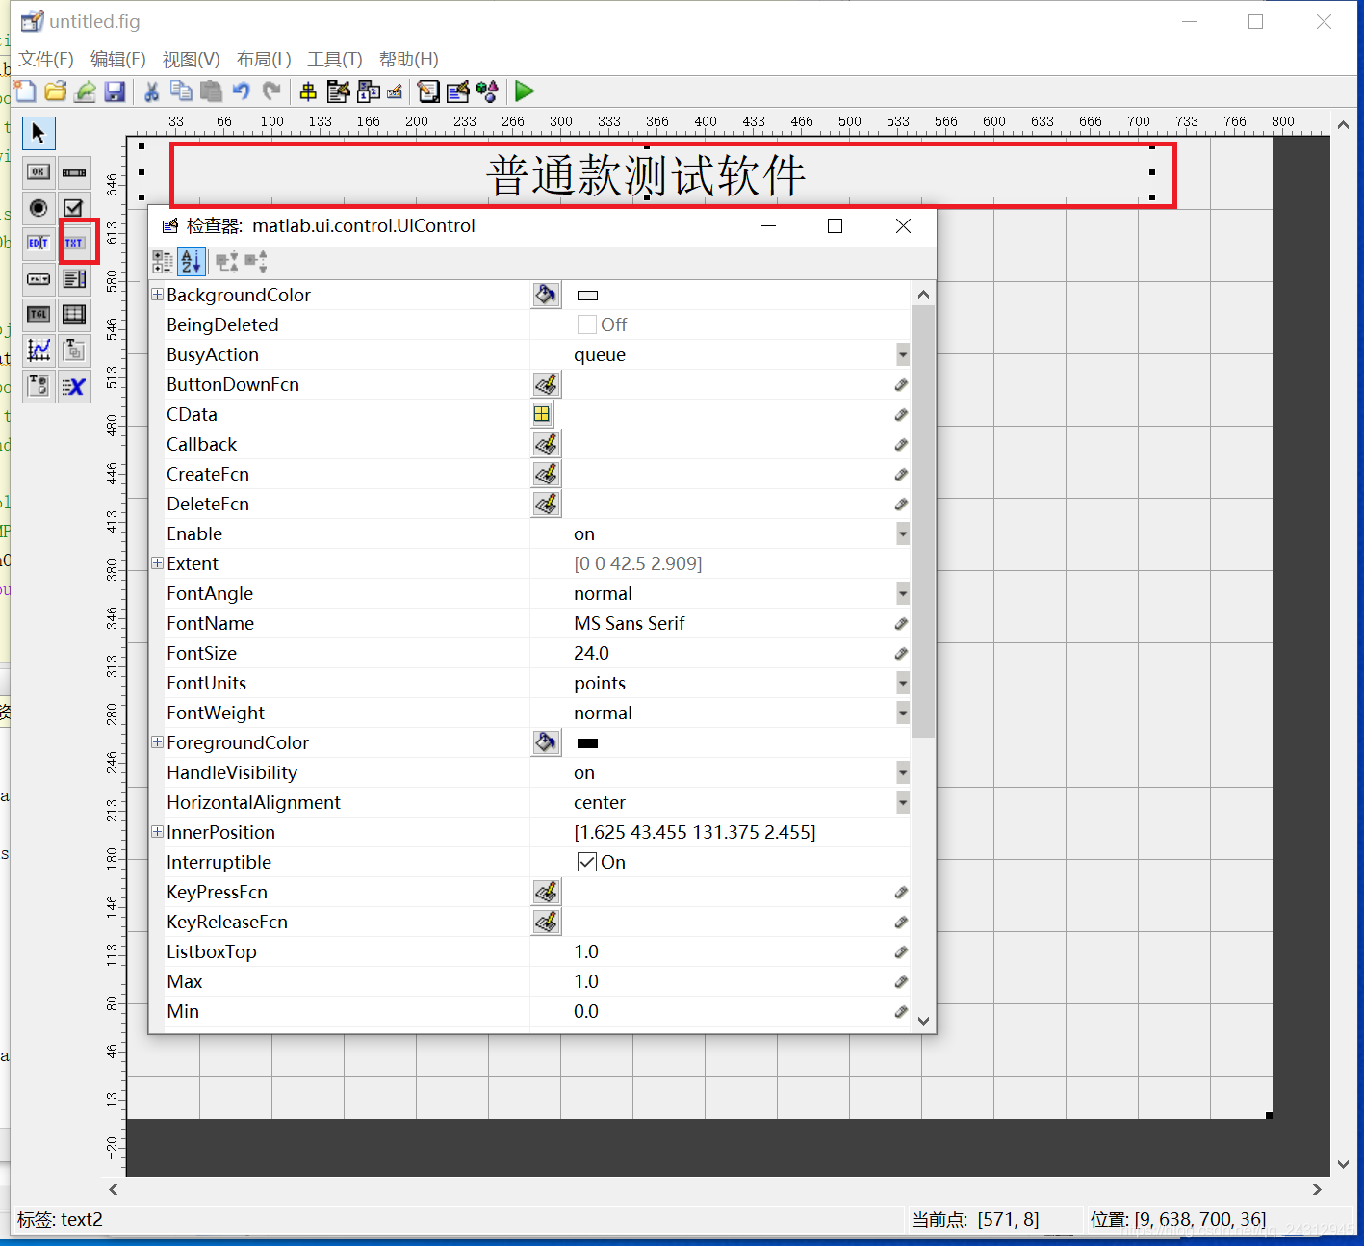The height and width of the screenshot is (1248, 1364).
Task: Open the BackgroundColor paint bucket picker
Action: click(546, 295)
